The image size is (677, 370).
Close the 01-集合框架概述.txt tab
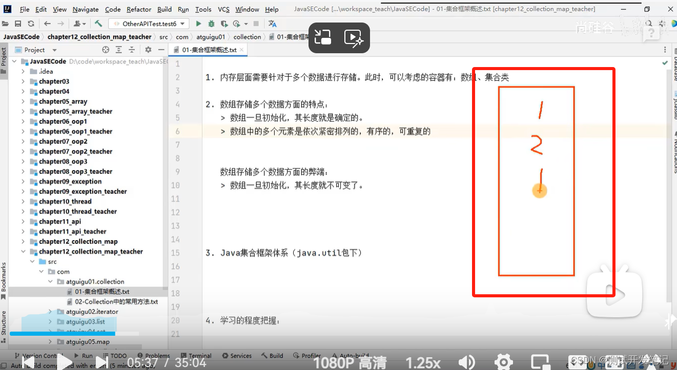coord(242,50)
